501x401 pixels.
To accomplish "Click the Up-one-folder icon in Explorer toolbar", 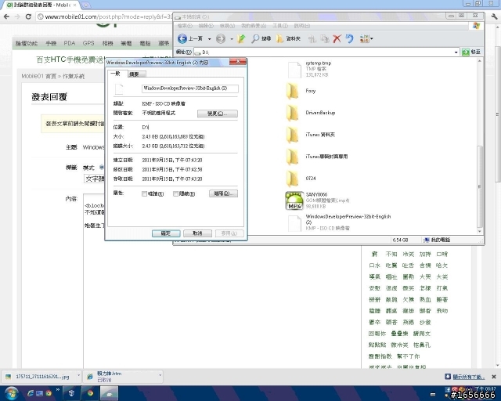I will point(241,38).
